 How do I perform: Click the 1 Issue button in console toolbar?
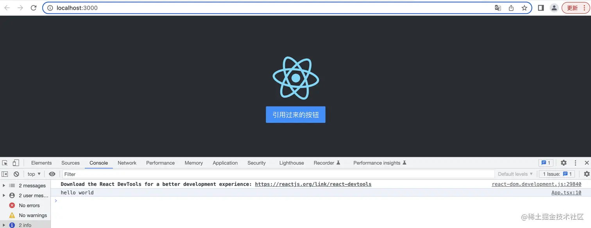557,174
